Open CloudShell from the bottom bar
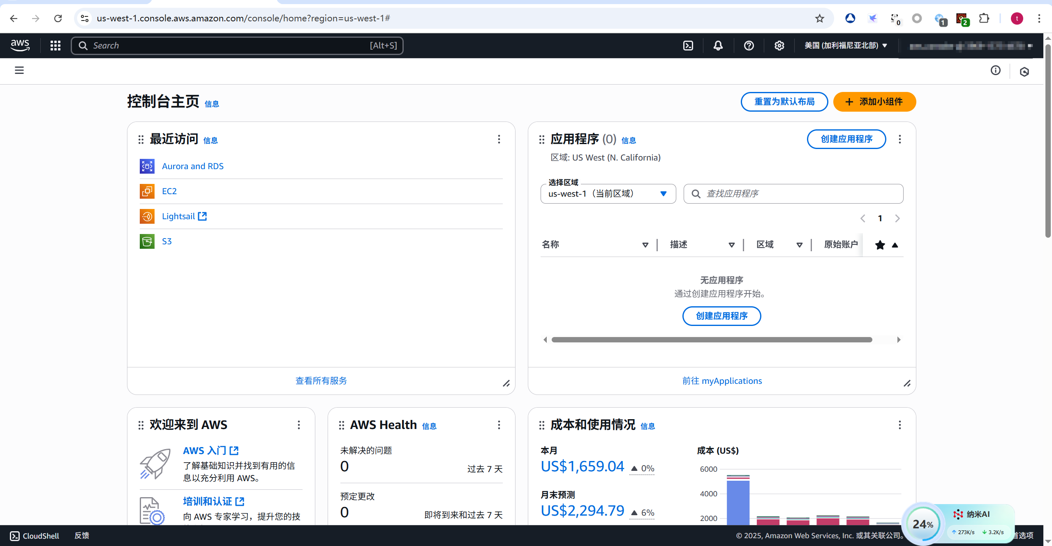 pyautogui.click(x=35, y=536)
